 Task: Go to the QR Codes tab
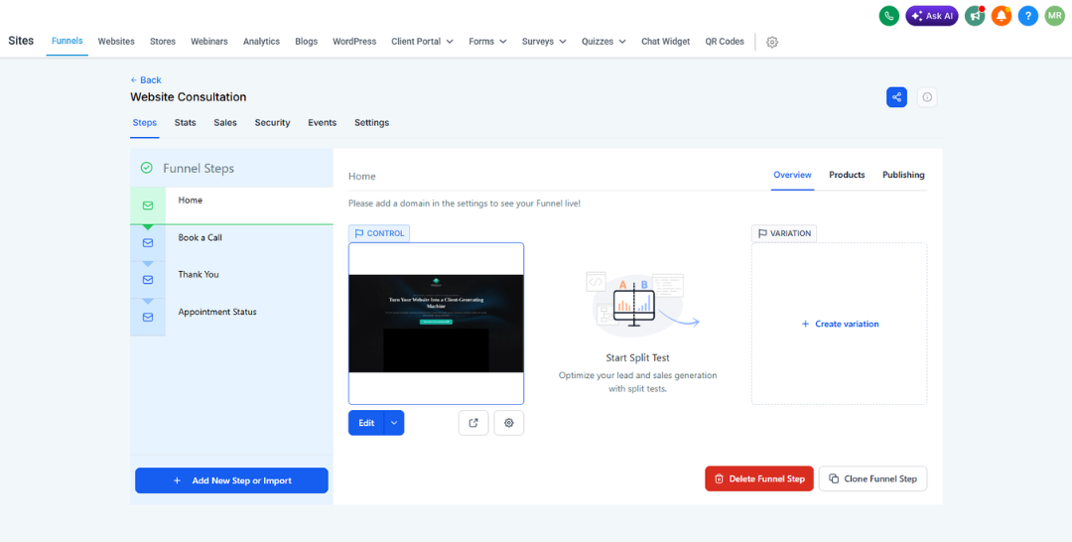click(725, 41)
